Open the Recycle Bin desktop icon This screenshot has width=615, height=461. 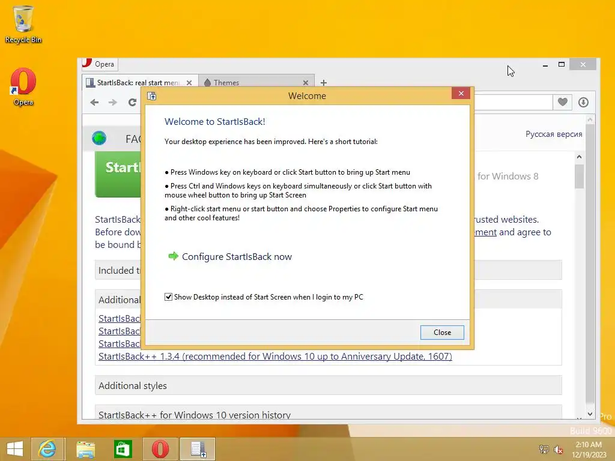tap(23, 24)
